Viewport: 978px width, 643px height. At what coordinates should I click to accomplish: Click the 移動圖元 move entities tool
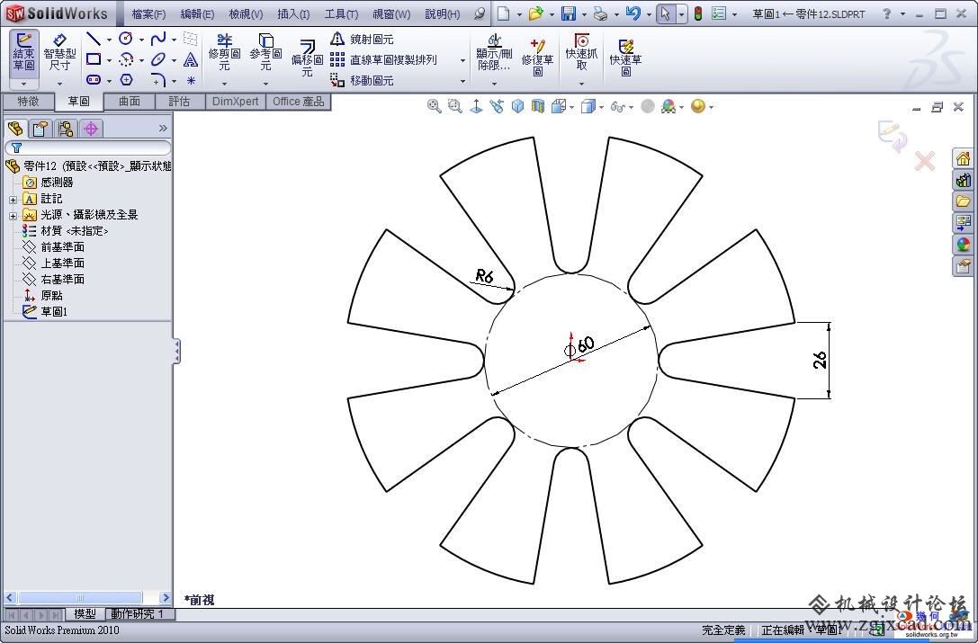click(x=363, y=80)
